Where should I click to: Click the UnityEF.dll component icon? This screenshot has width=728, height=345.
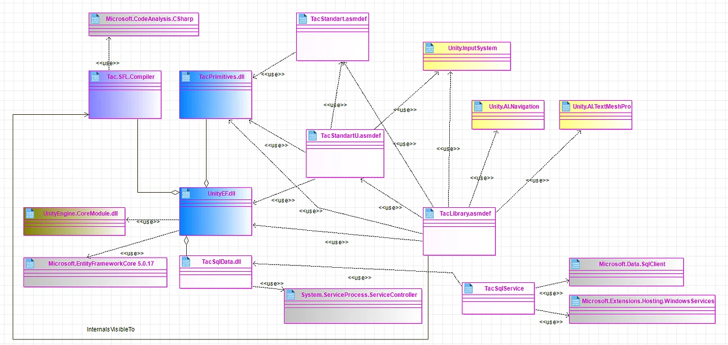(x=186, y=193)
